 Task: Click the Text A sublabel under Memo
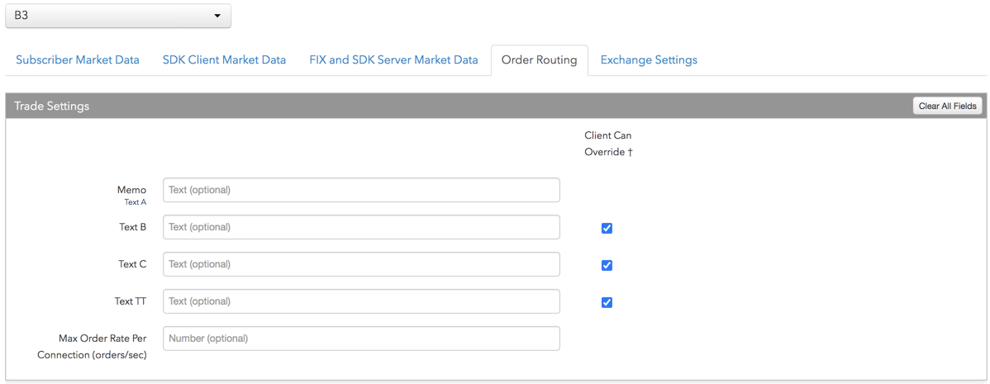(136, 202)
